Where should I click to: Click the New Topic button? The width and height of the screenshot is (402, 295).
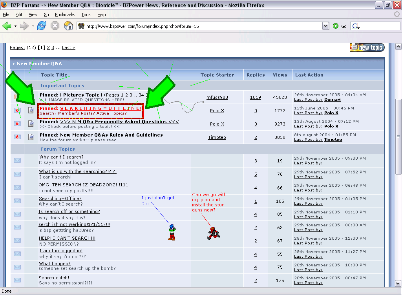pyautogui.click(x=367, y=47)
